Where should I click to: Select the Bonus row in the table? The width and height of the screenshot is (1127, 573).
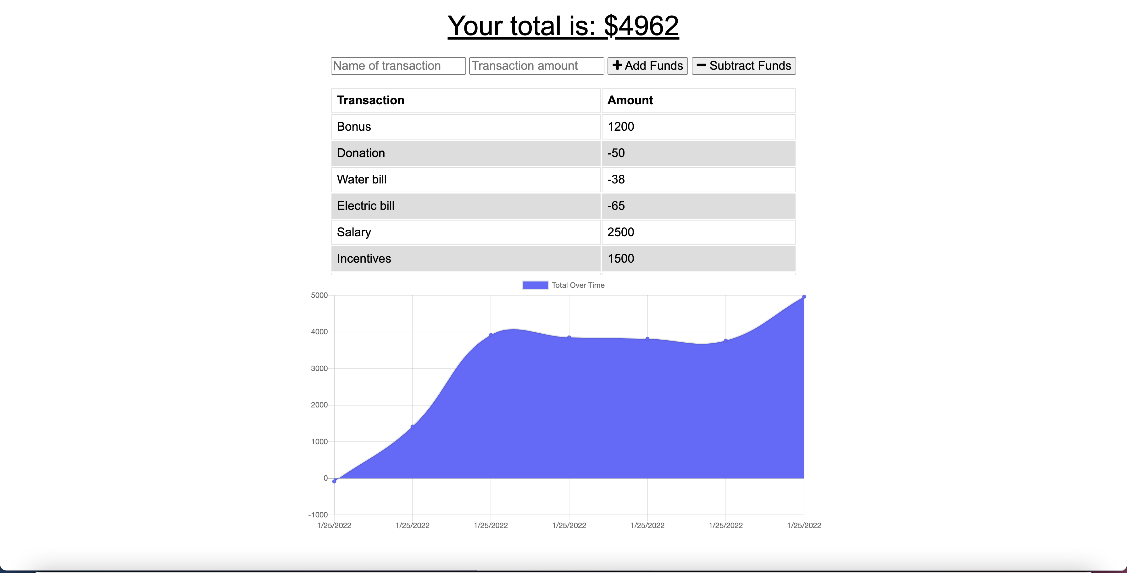pos(465,127)
